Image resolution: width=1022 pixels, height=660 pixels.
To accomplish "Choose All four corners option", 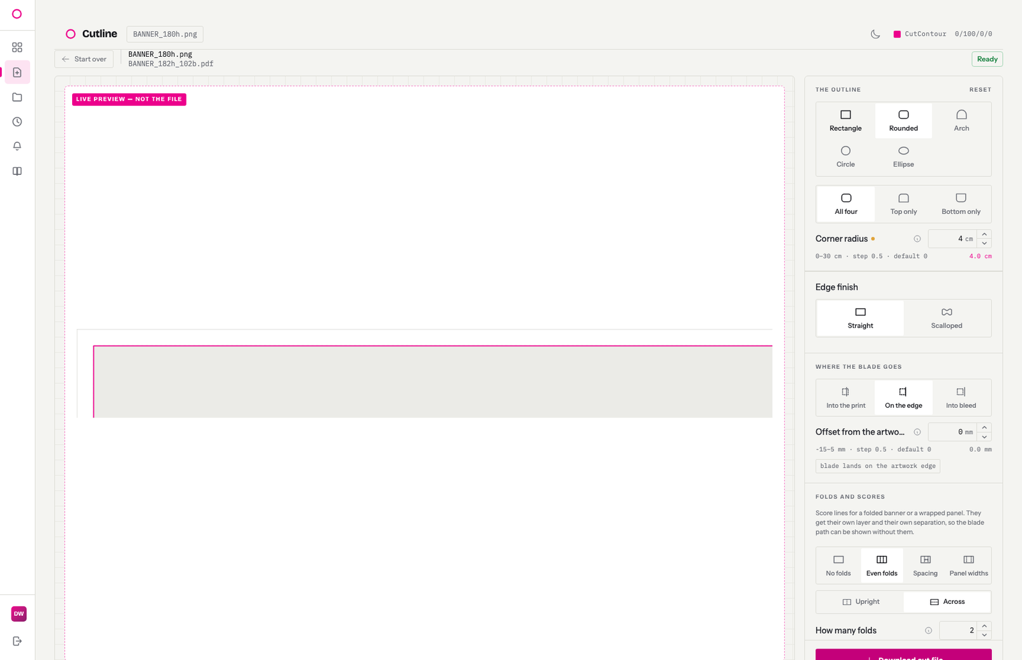I will coord(846,204).
